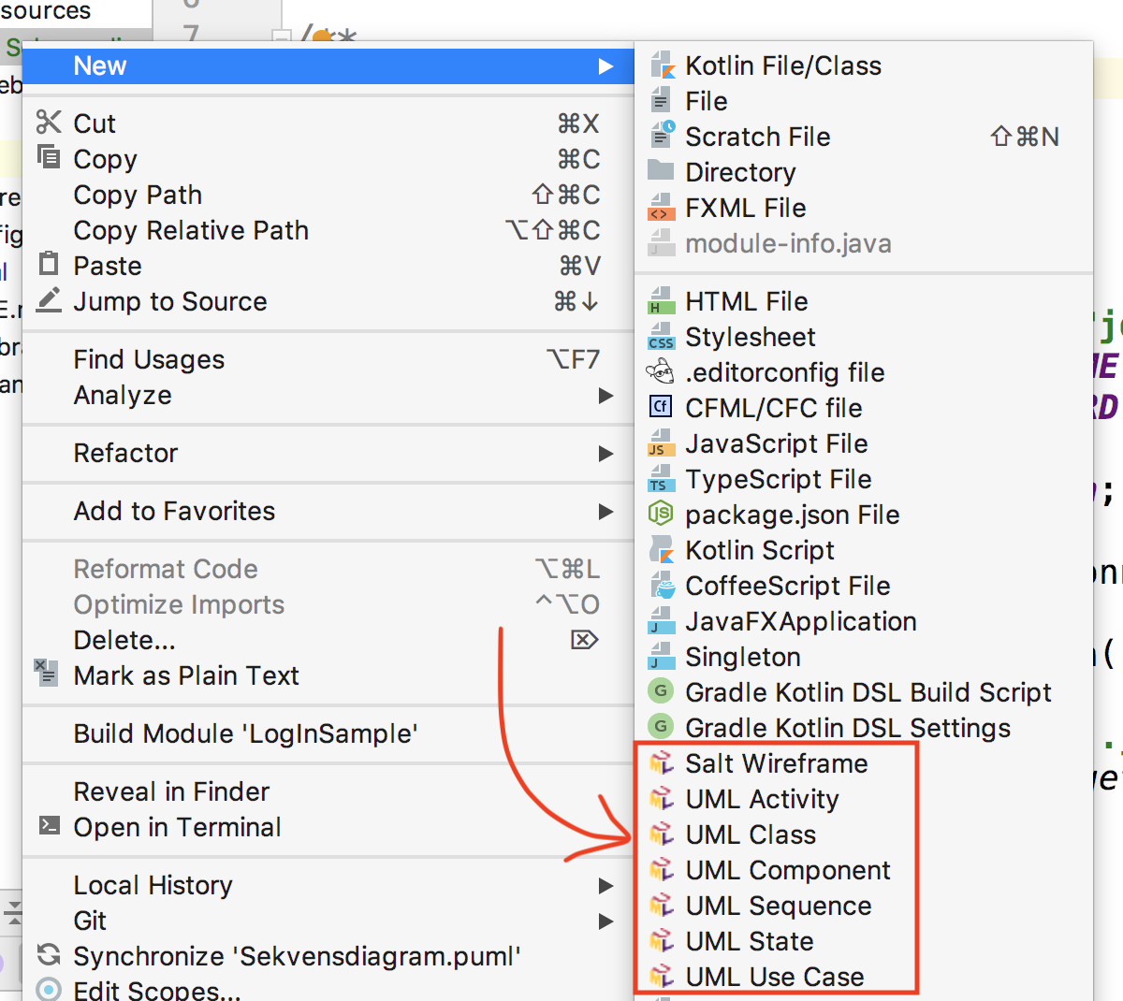The image size is (1123, 1001).
Task: Click Synchronize 'Sekvensdiagram.puml' entry
Action: (x=297, y=957)
